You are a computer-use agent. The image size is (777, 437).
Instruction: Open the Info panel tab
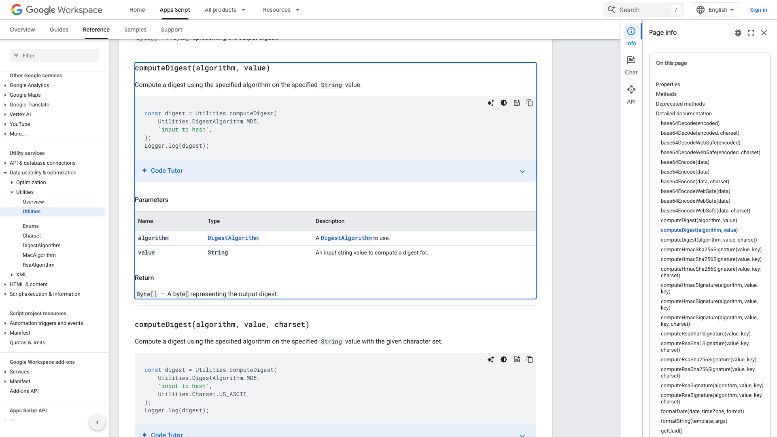[x=631, y=36]
